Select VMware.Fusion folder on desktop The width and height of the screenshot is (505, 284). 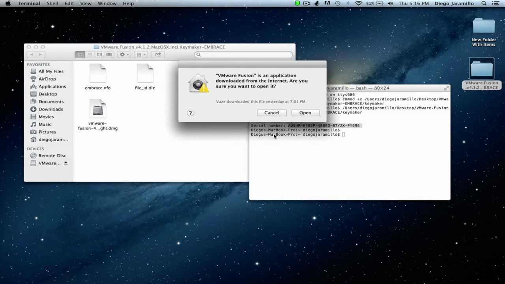click(x=482, y=74)
